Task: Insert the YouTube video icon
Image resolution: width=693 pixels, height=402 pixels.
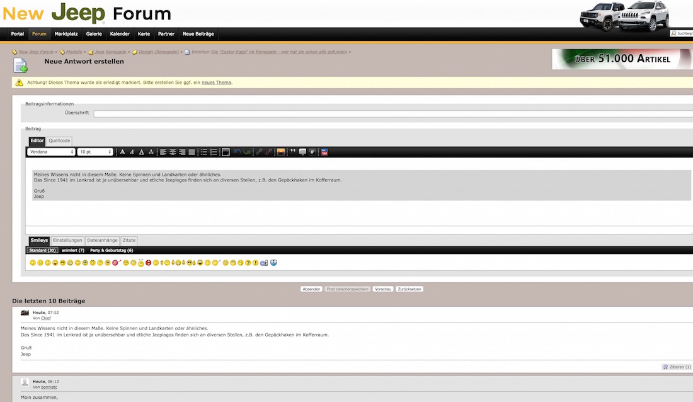Action: click(x=324, y=152)
